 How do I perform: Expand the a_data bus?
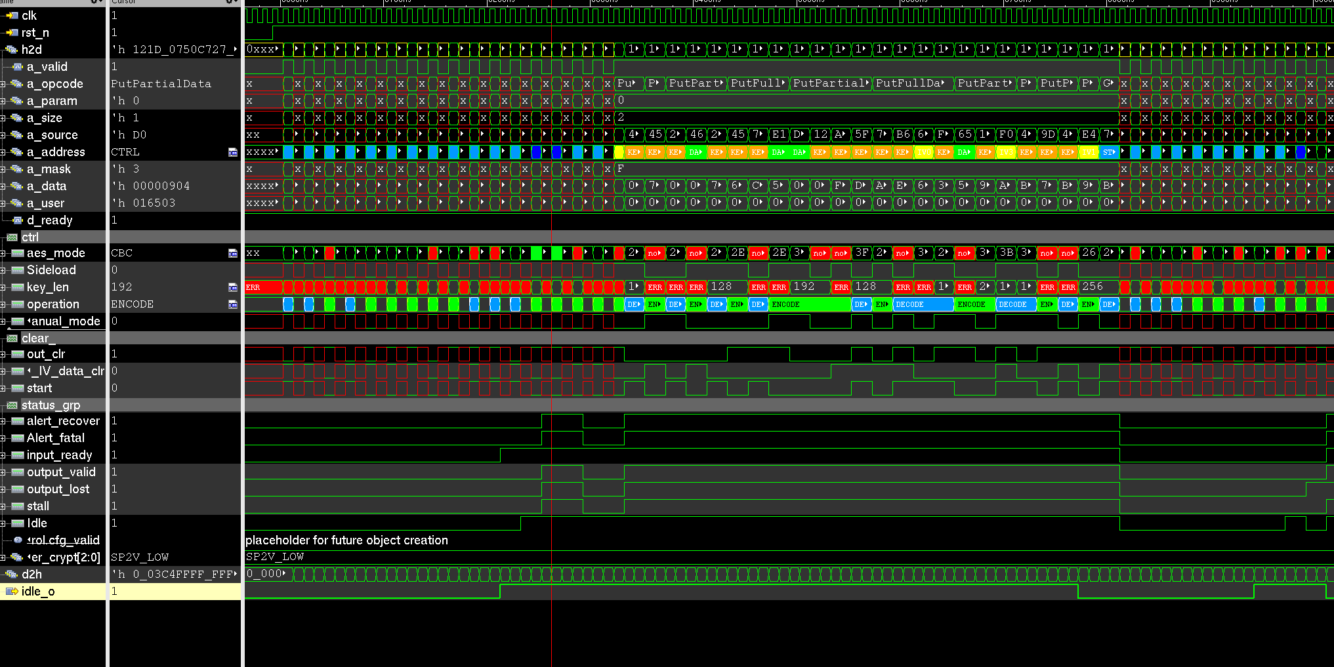[3, 186]
